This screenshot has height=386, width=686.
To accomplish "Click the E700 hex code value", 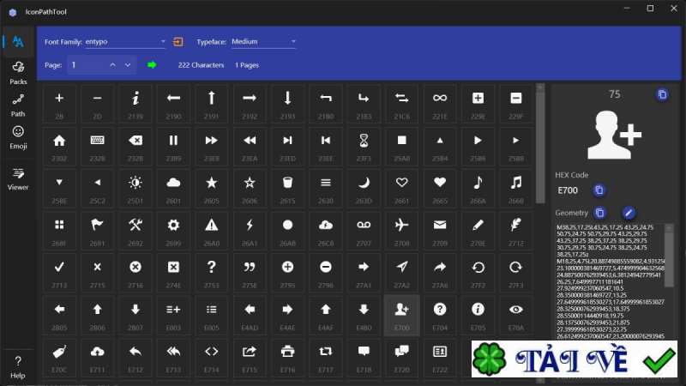I will [568, 190].
